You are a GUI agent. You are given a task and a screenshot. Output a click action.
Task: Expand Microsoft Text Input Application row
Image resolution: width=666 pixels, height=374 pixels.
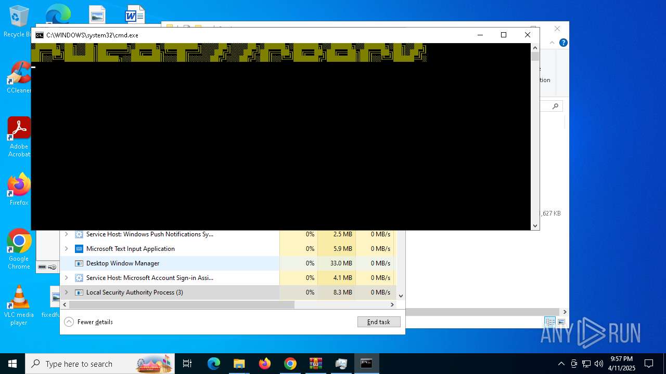tap(66, 249)
